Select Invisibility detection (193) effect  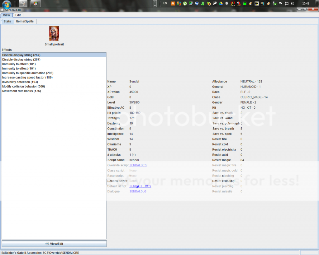(20, 82)
